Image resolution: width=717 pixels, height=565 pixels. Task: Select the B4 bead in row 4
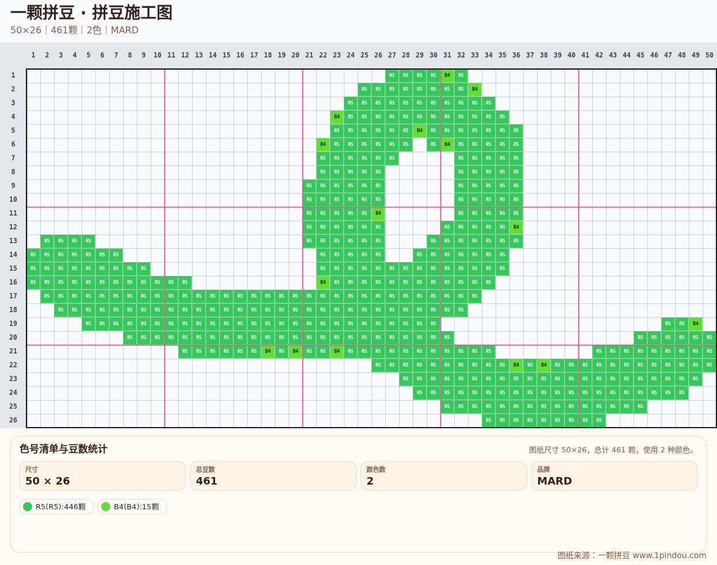pyautogui.click(x=337, y=117)
